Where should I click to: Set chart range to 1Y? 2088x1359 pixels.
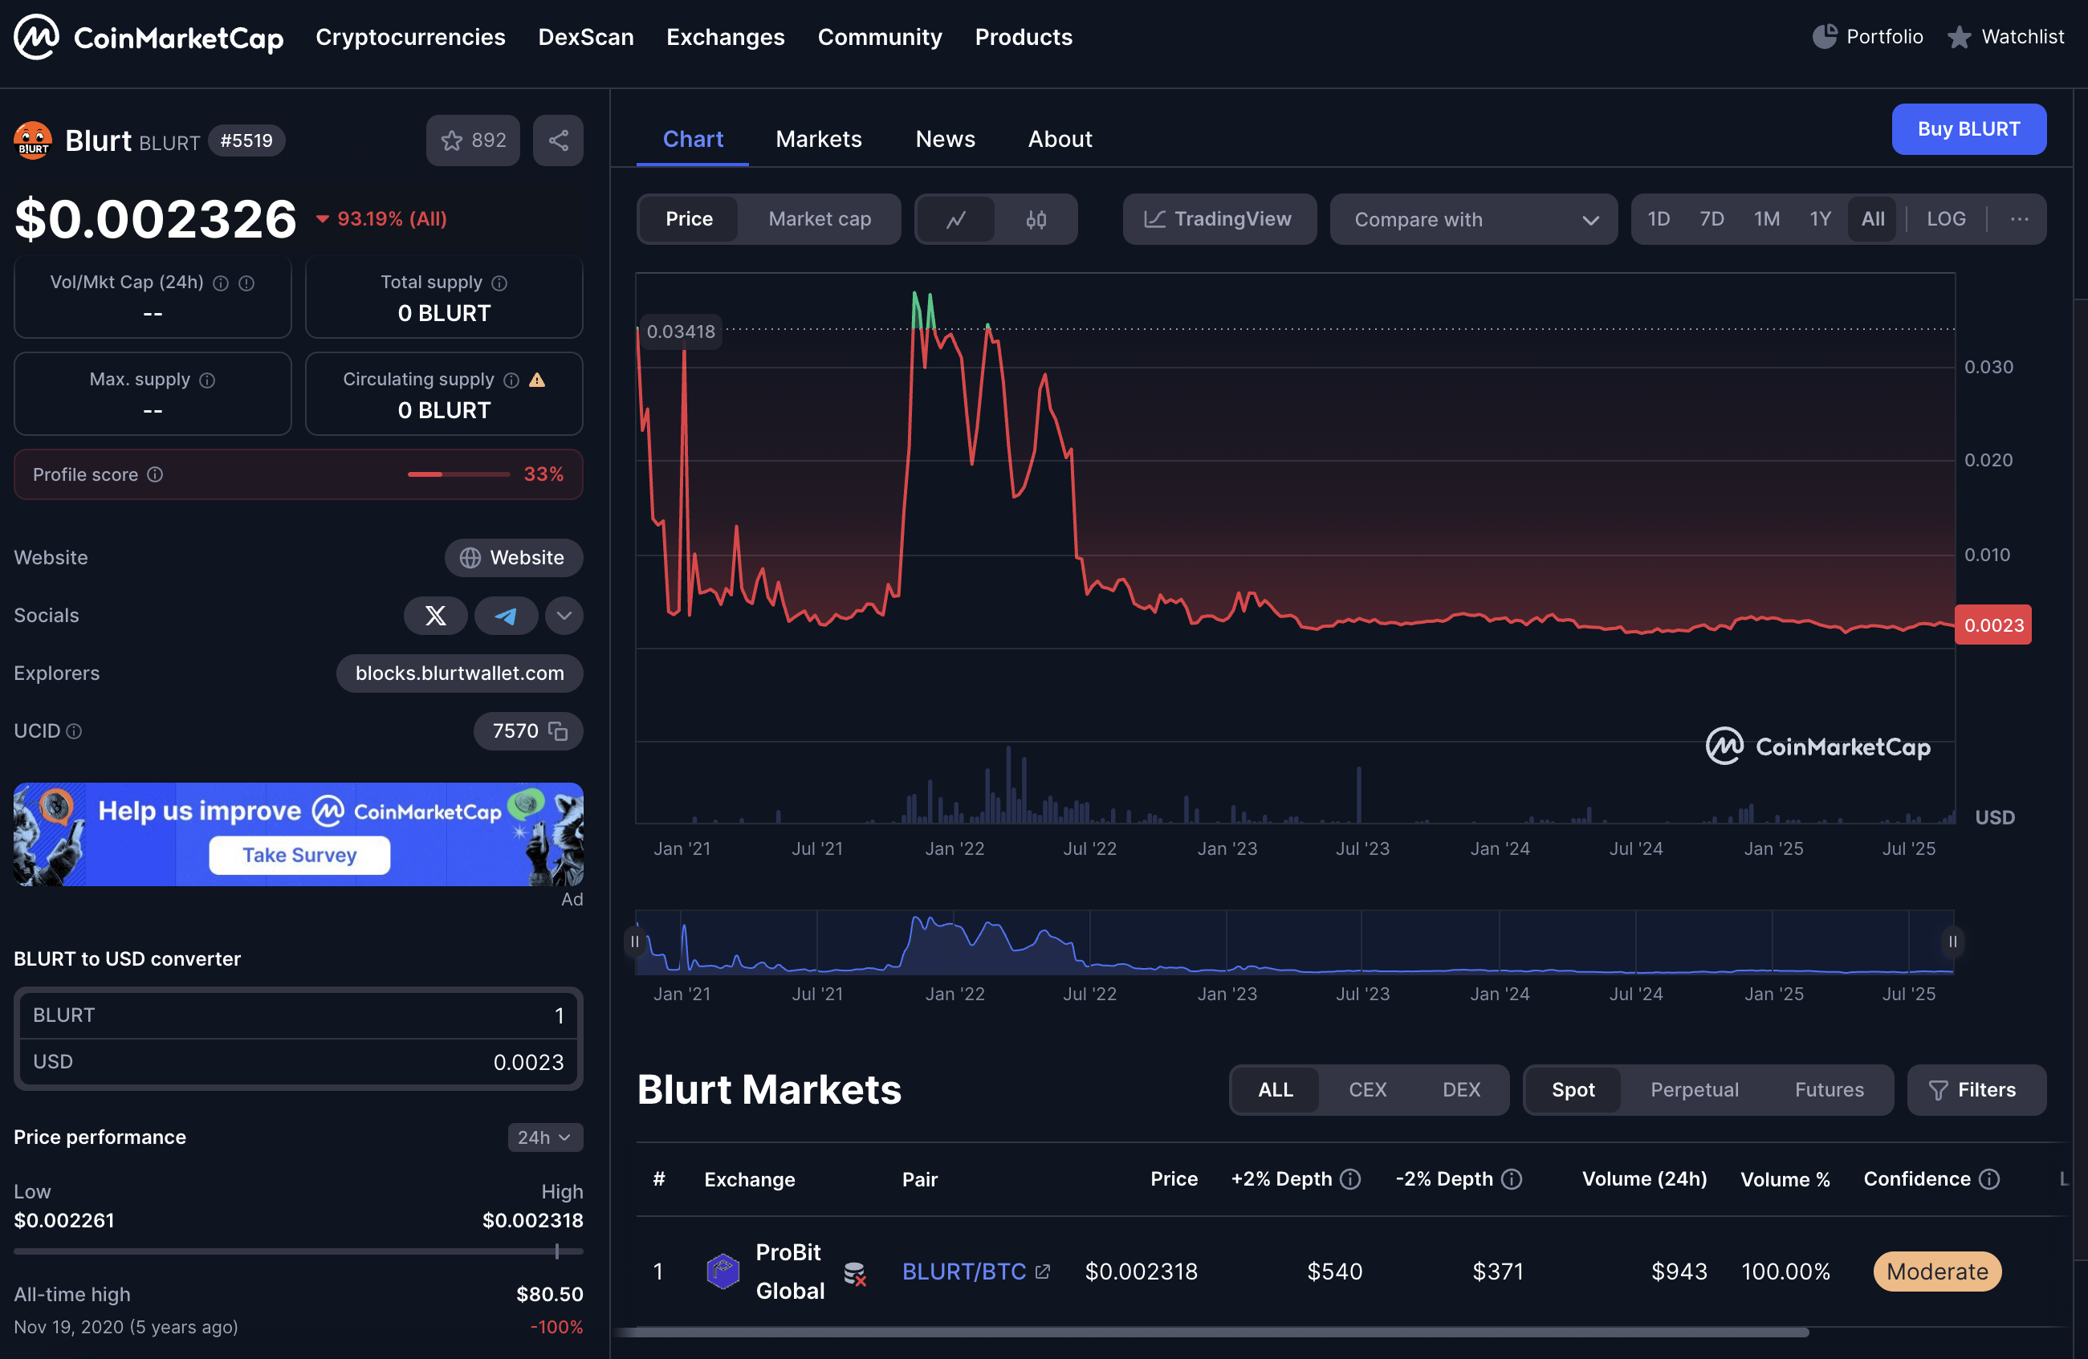click(1821, 219)
